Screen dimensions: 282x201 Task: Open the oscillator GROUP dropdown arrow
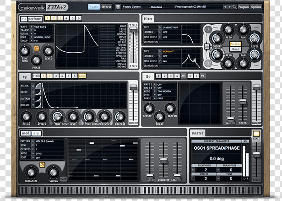(32, 41)
